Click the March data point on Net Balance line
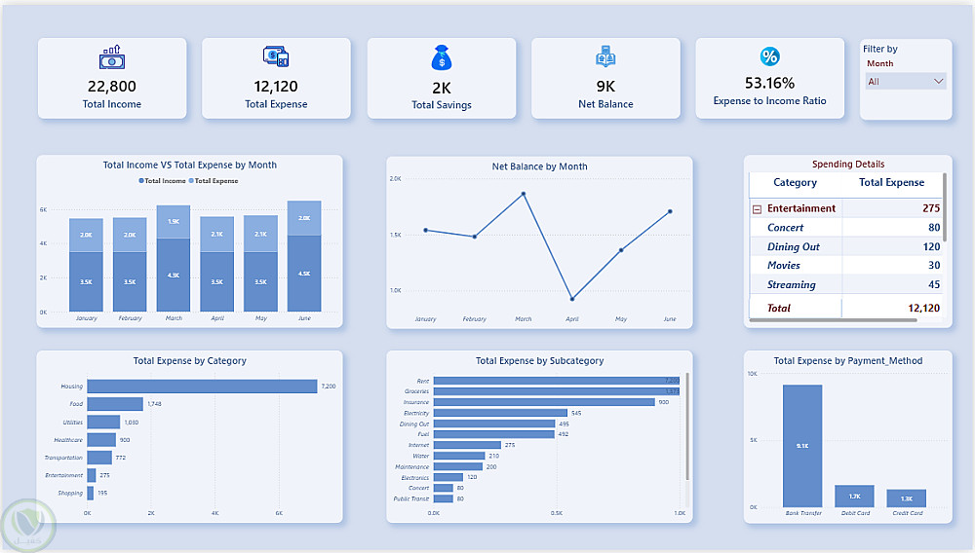975x553 pixels. (x=524, y=194)
